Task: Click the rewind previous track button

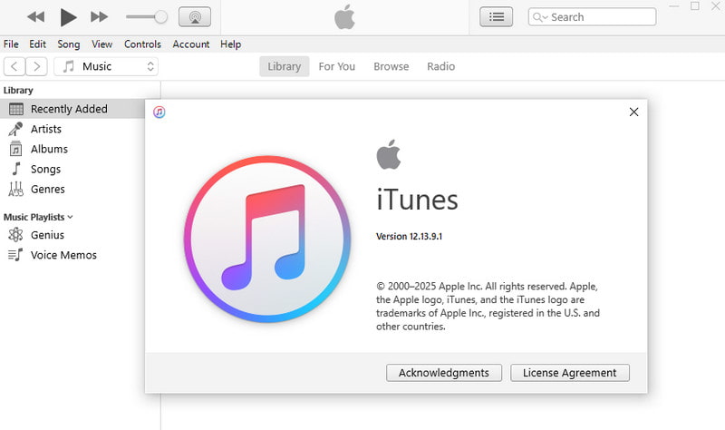Action: [x=35, y=17]
